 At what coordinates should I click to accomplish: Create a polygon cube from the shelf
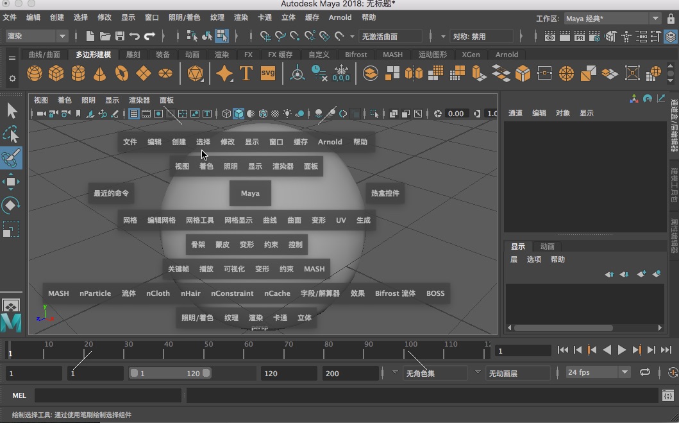[x=56, y=73]
